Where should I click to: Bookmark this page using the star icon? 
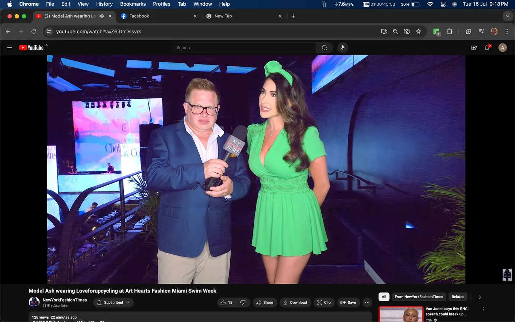[418, 31]
